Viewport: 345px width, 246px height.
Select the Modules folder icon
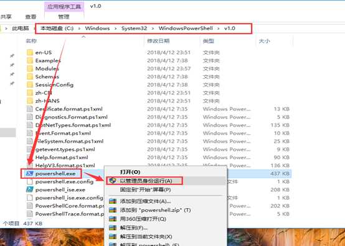[x=30, y=68]
